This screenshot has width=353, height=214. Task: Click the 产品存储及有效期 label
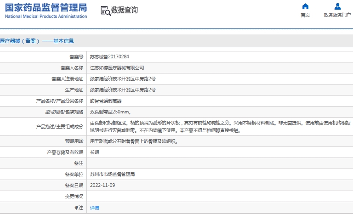click(65, 152)
